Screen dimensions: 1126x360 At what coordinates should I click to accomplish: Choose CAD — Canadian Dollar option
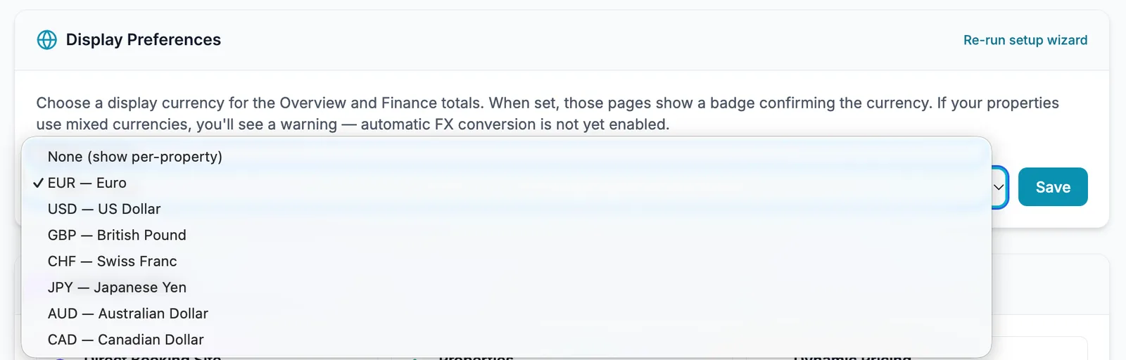coord(506,339)
